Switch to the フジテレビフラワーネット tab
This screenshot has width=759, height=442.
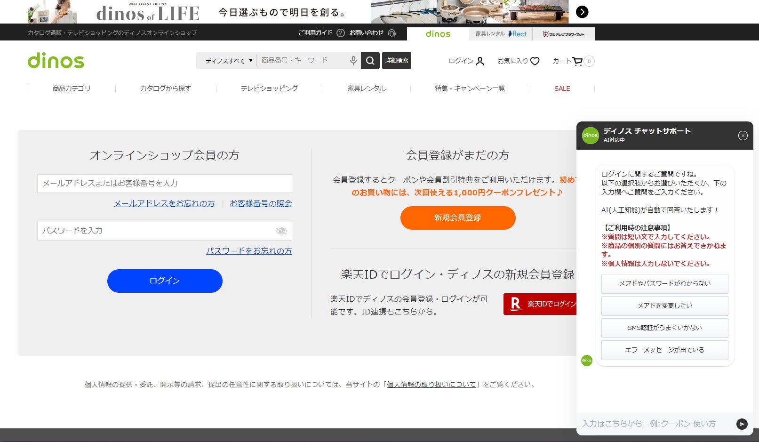coord(564,34)
